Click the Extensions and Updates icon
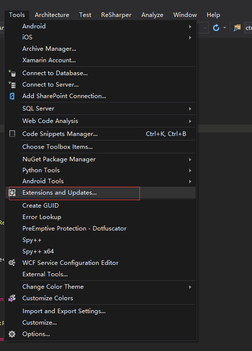Viewport: 252px width, 351px height. 12,193
